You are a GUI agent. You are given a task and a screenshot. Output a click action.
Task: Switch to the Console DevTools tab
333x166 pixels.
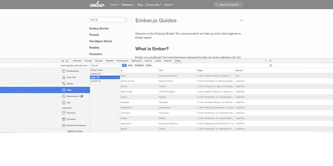click(x=88, y=61)
